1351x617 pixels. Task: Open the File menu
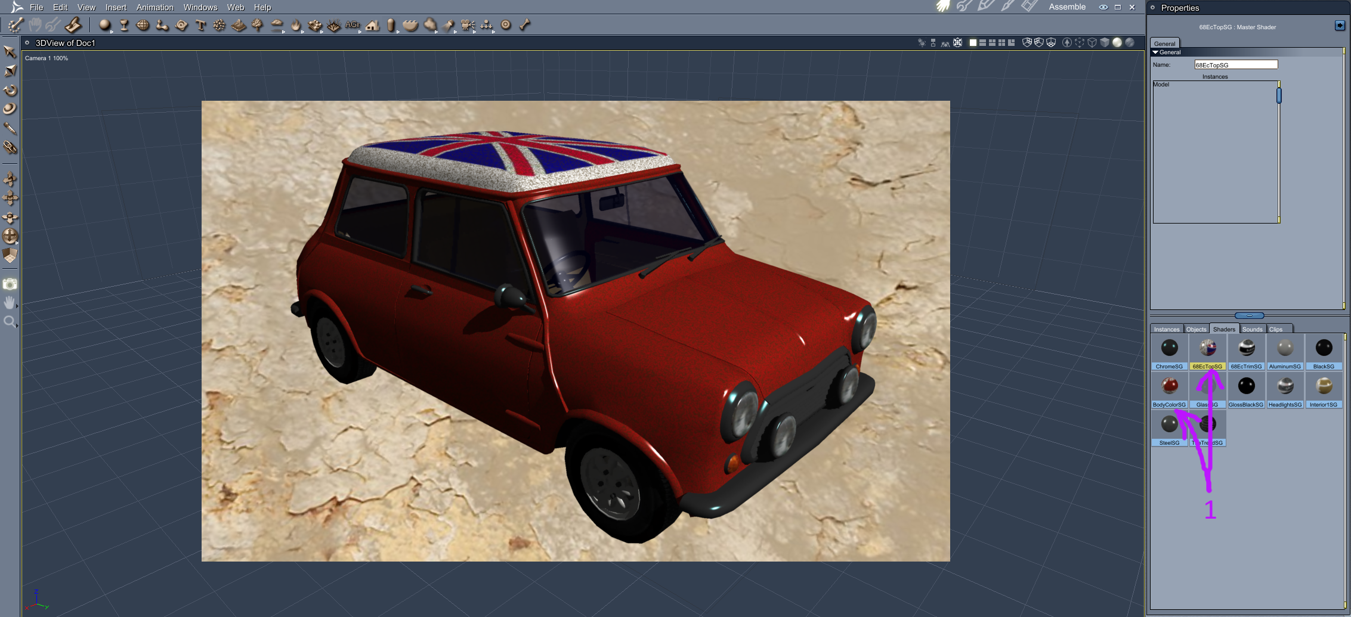[36, 7]
